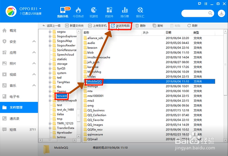Click 发送到电脑 send to computer button
228x156 pixels.
point(120,25)
